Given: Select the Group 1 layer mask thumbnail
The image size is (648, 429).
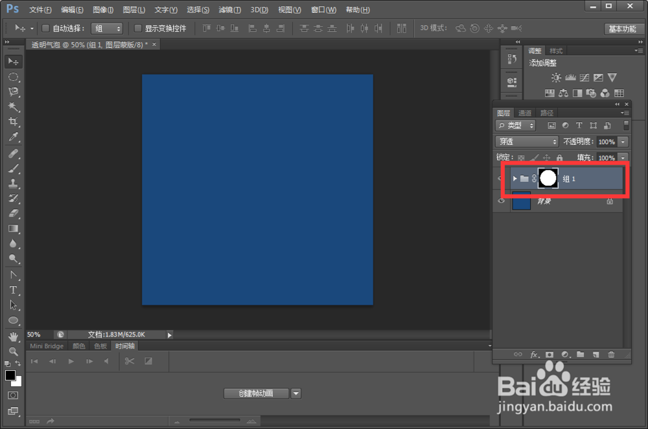Looking at the screenshot, I should (x=548, y=179).
